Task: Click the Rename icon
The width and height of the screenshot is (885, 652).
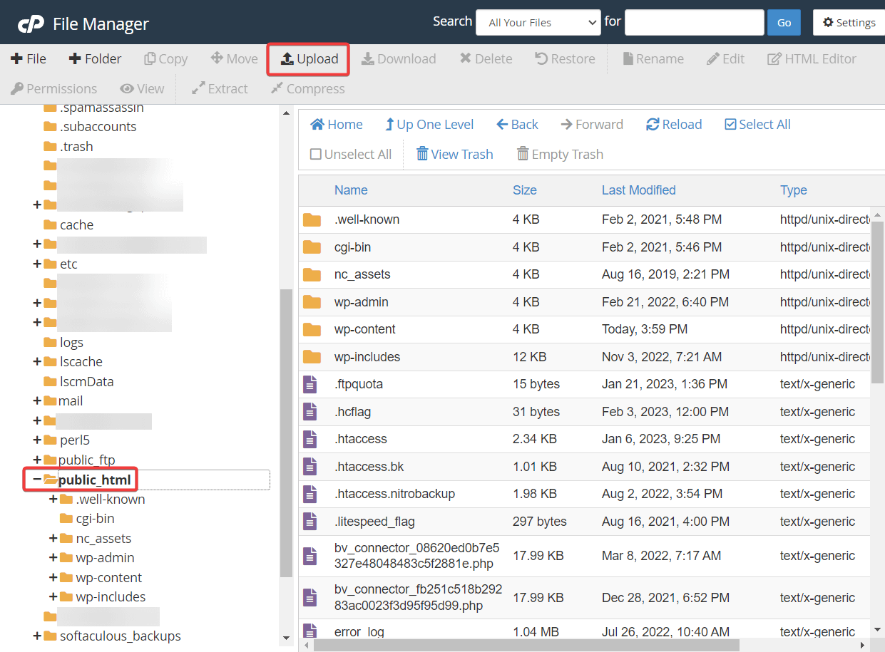Action: [653, 58]
